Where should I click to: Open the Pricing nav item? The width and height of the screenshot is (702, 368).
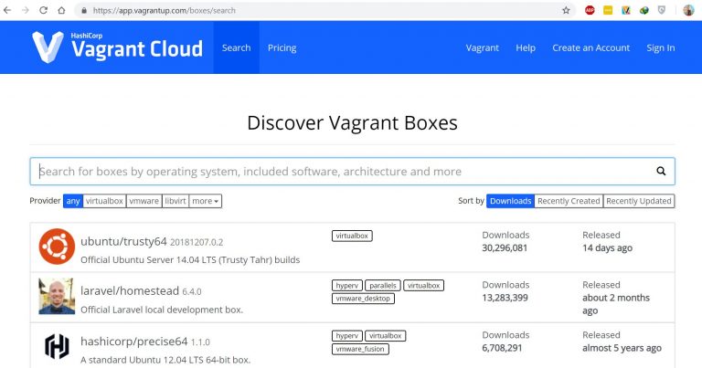[282, 47]
